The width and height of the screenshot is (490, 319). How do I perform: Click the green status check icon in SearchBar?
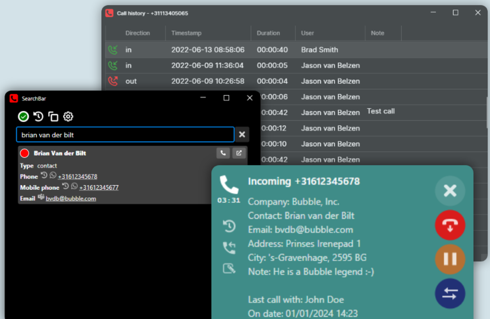pos(23,116)
